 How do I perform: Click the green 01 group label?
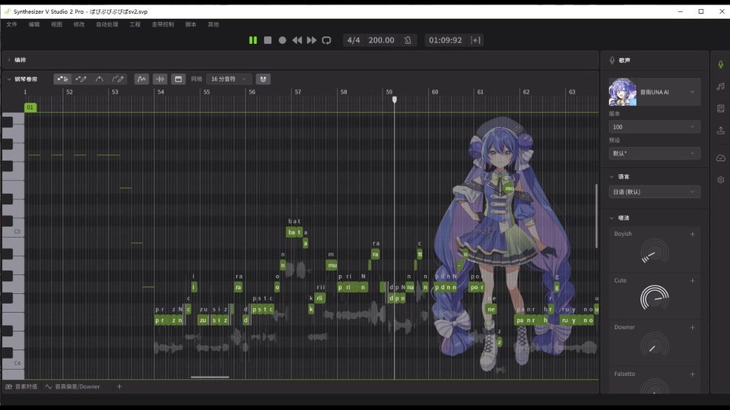(x=30, y=107)
